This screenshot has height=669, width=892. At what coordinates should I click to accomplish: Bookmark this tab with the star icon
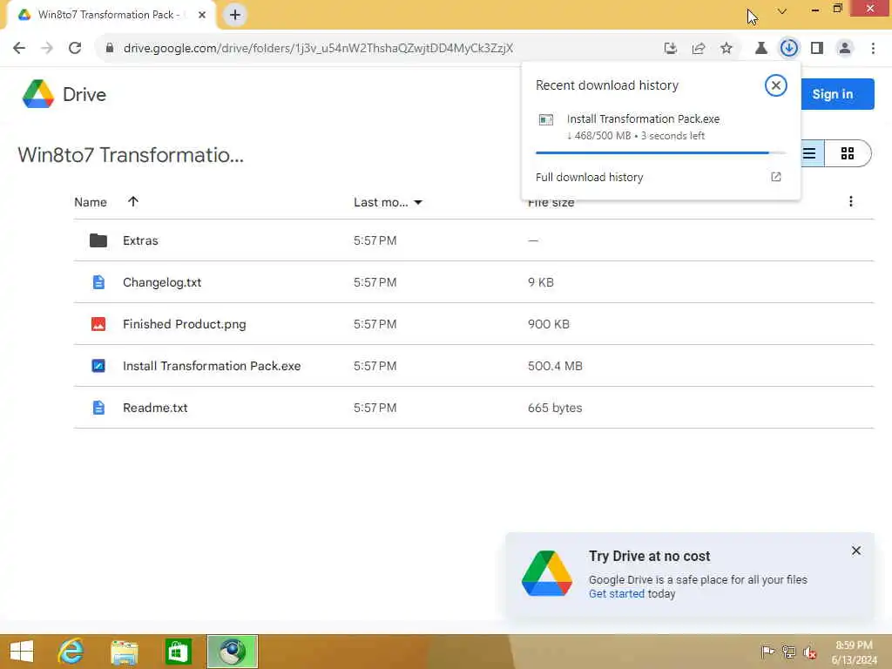[726, 48]
